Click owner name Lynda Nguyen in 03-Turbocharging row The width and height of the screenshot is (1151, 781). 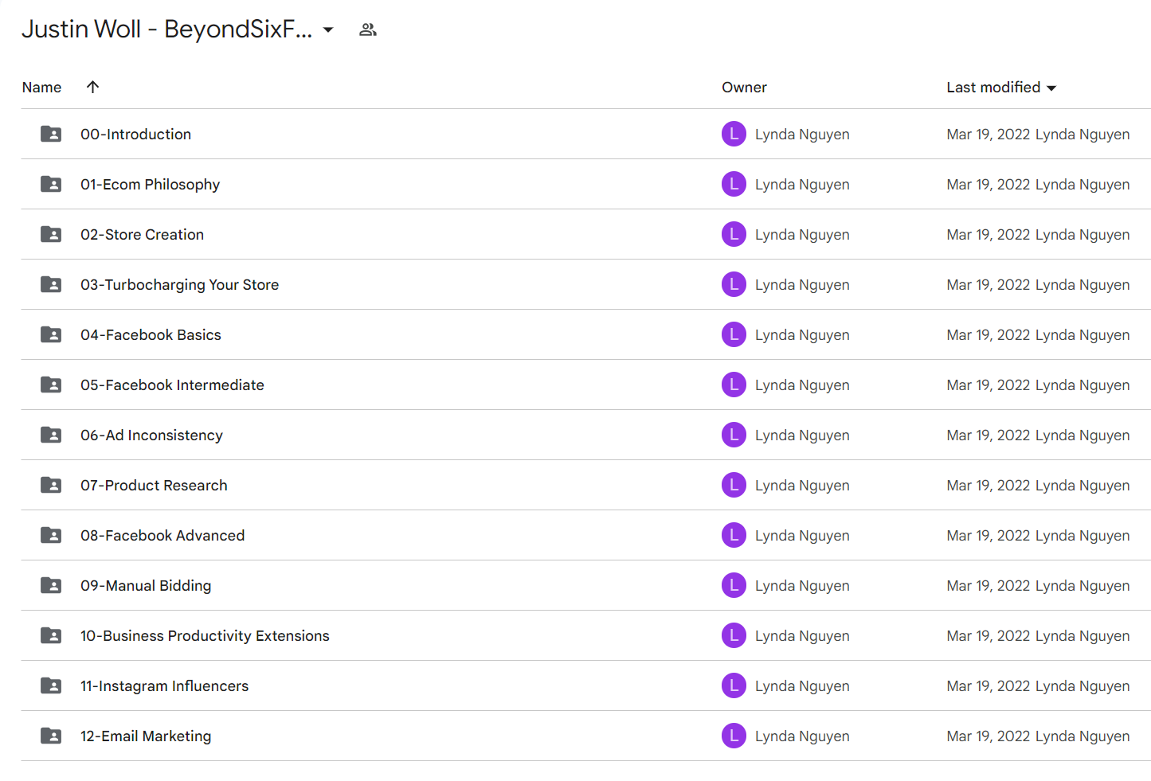click(x=802, y=285)
